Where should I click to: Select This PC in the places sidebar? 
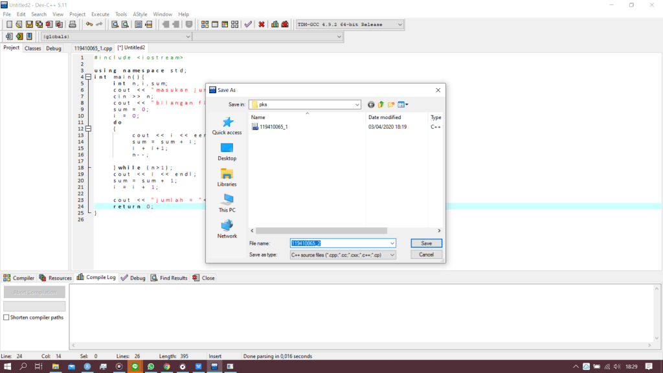(227, 203)
